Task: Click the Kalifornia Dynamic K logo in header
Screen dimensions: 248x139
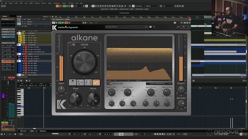Action: click(x=54, y=27)
